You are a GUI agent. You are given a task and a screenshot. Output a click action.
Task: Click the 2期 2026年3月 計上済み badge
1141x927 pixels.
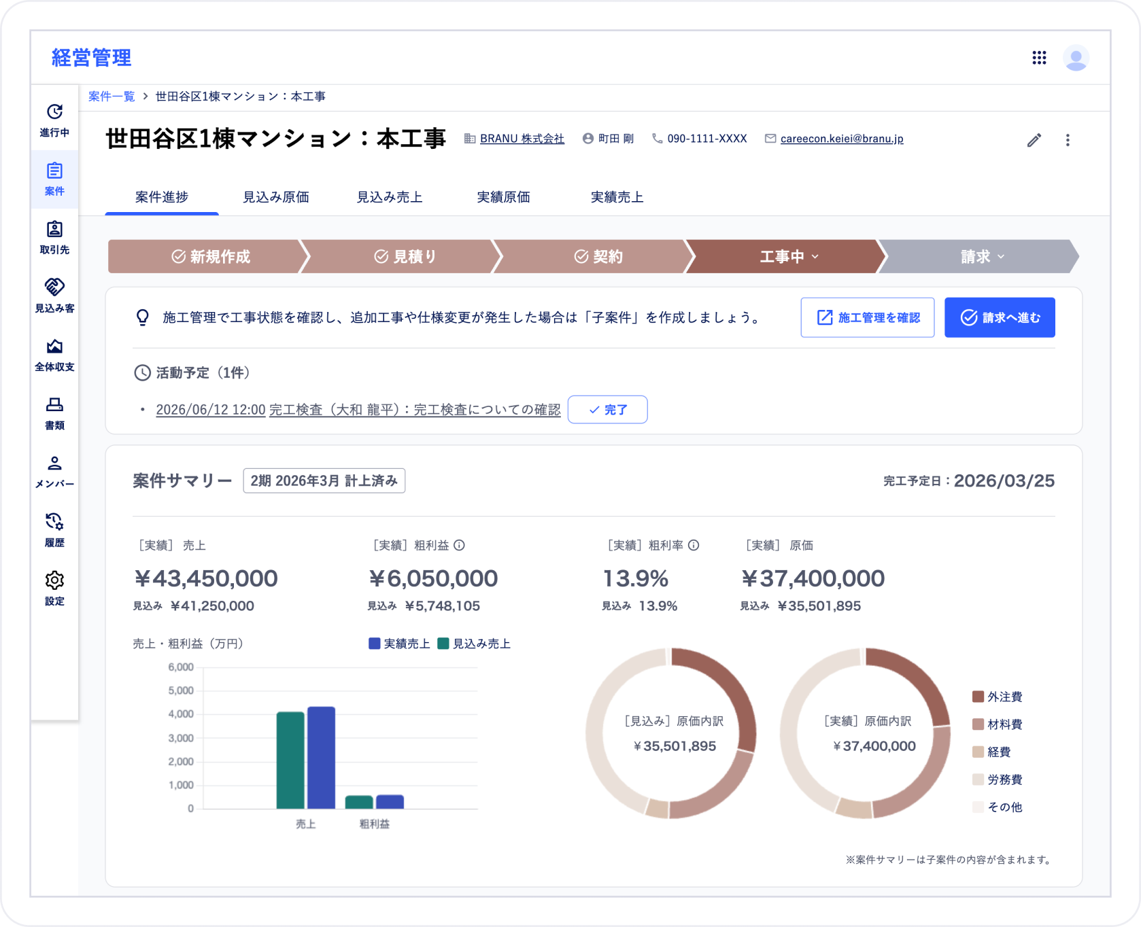324,480
